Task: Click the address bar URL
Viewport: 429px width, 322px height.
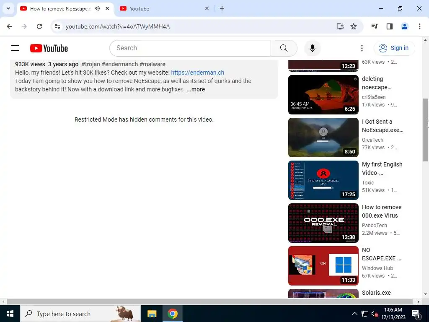Action: (118, 26)
